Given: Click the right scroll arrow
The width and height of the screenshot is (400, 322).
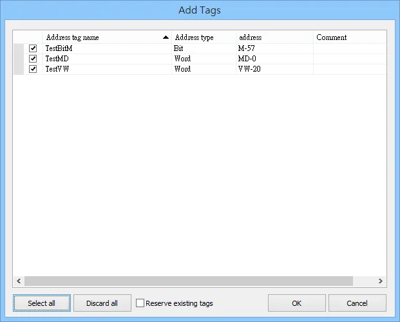Looking at the screenshot, I should click(x=381, y=281).
